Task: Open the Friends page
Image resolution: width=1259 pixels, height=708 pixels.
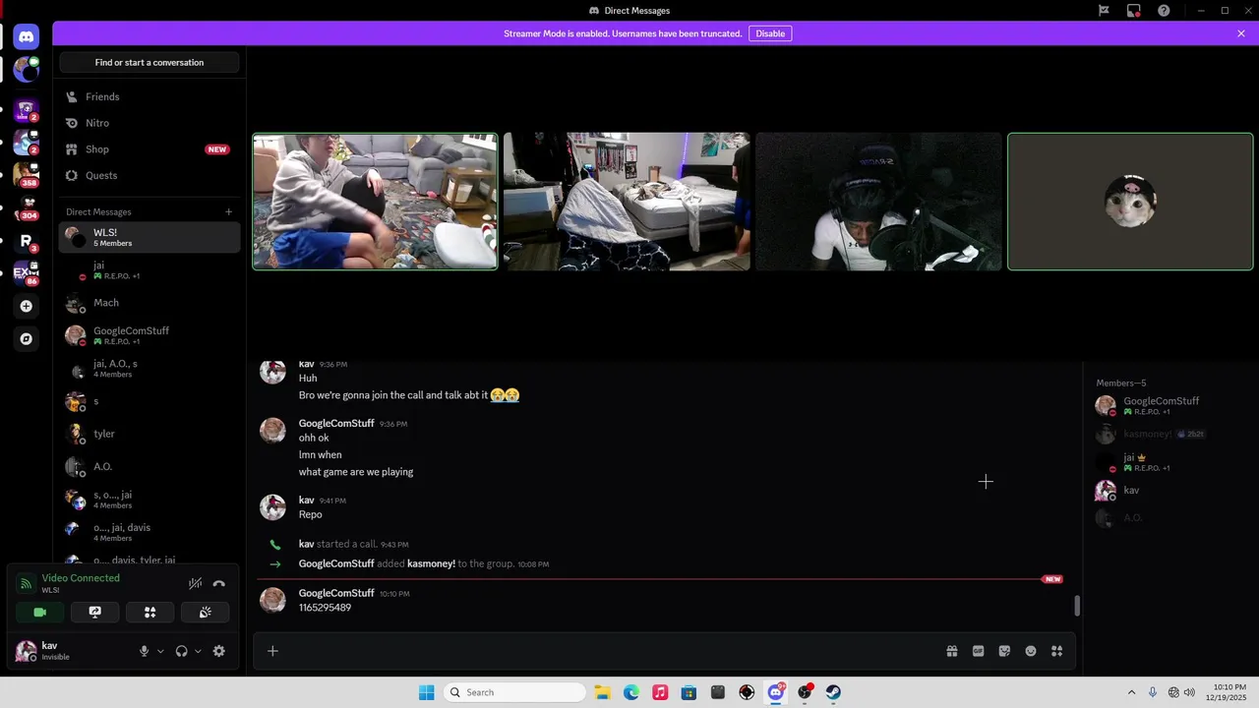Action: [150, 96]
